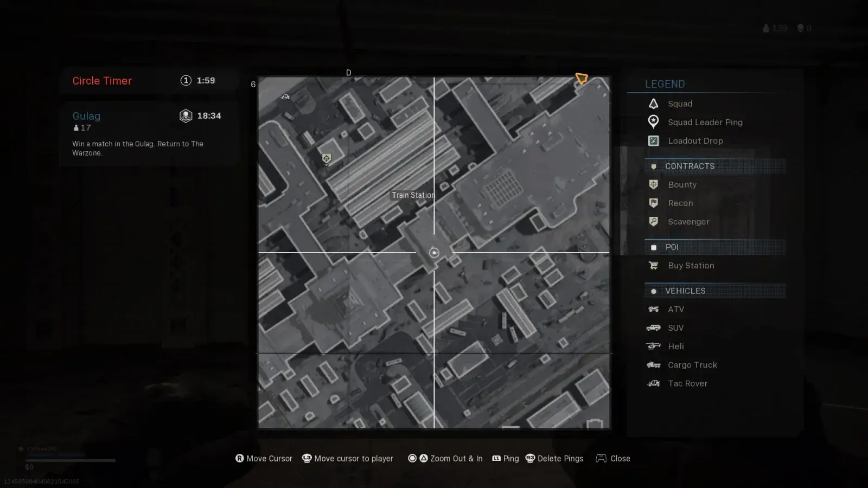
Task: Select the Heli vehicle icon in legend
Action: pyautogui.click(x=654, y=346)
